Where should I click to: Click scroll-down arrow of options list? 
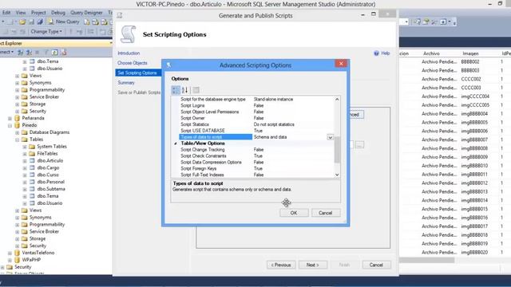pos(337,175)
